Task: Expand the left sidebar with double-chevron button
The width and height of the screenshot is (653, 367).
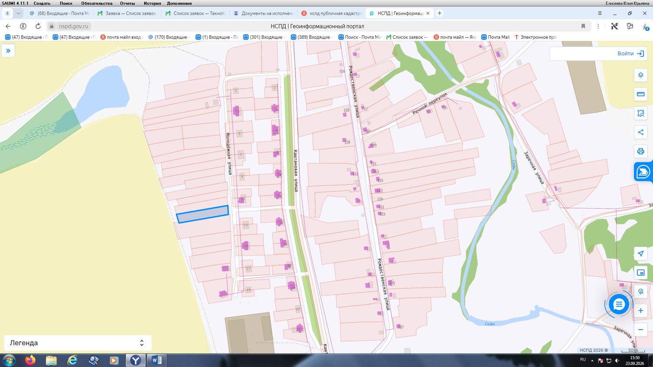Action: tap(8, 51)
